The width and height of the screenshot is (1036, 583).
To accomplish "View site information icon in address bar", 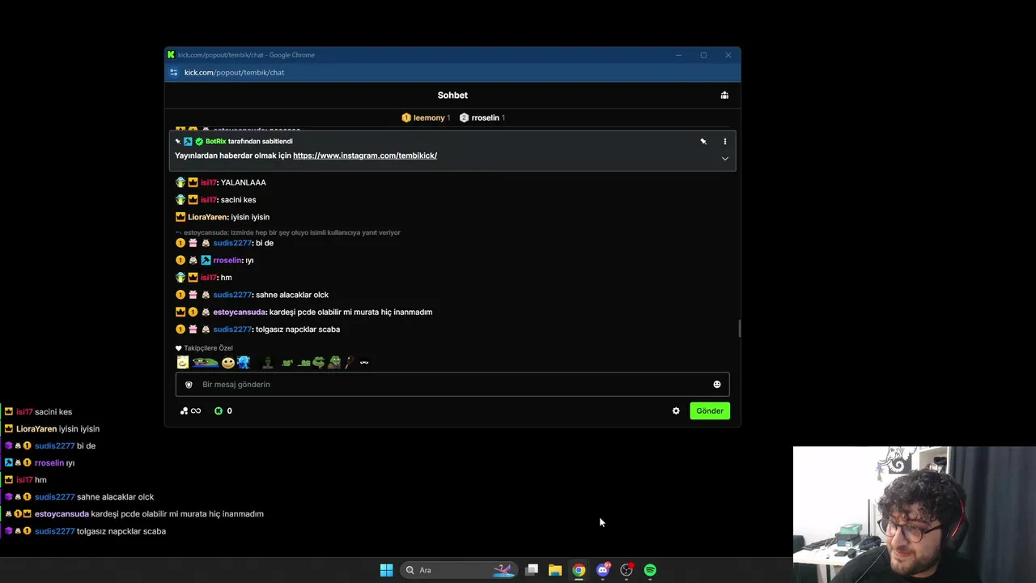I will point(173,73).
